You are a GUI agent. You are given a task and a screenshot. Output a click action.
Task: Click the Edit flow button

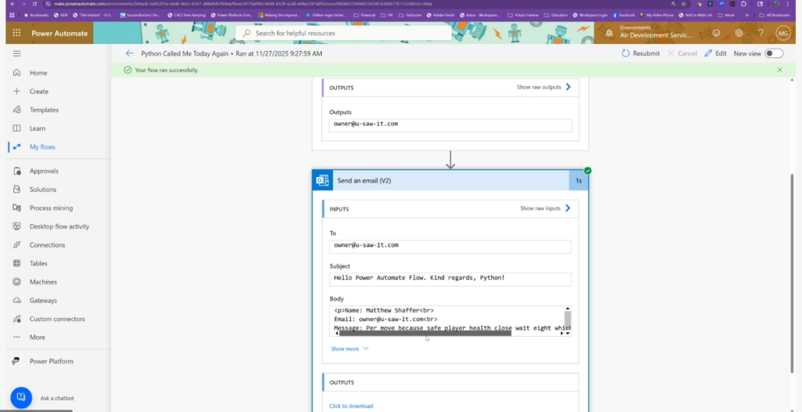[715, 53]
